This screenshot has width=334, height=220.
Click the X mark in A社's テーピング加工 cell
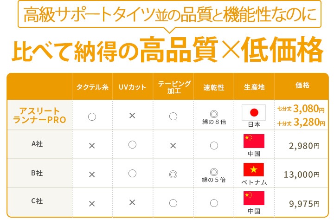click(x=173, y=145)
